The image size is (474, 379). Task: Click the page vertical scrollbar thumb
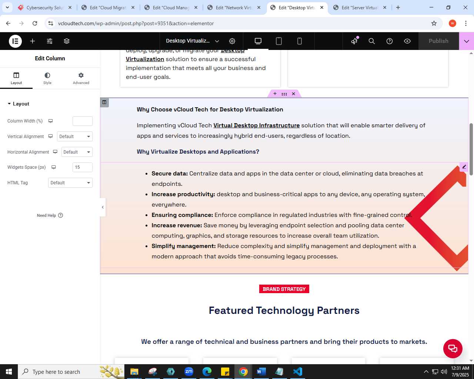[x=471, y=149]
